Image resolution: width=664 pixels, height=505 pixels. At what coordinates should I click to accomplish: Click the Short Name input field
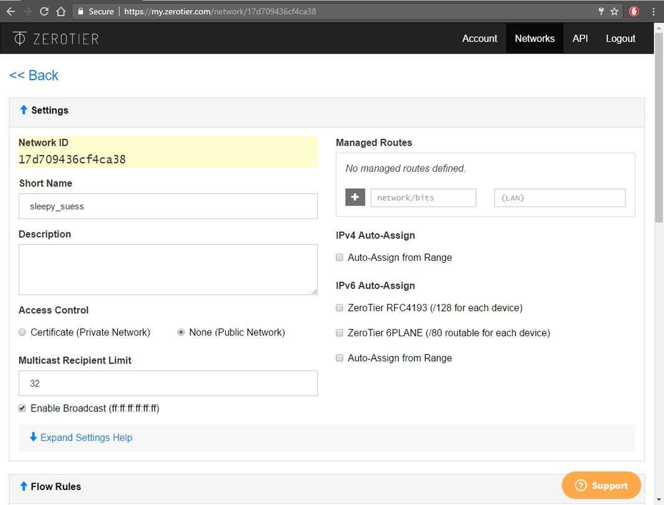pos(168,206)
